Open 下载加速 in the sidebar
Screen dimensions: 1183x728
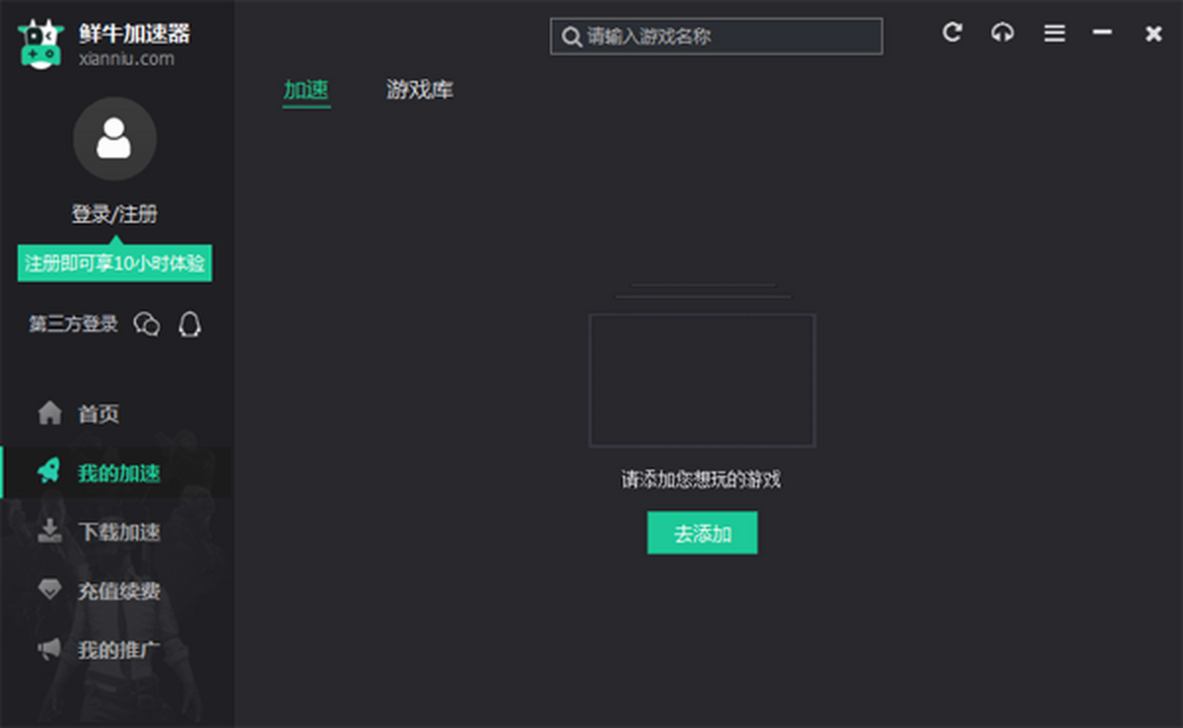118,533
